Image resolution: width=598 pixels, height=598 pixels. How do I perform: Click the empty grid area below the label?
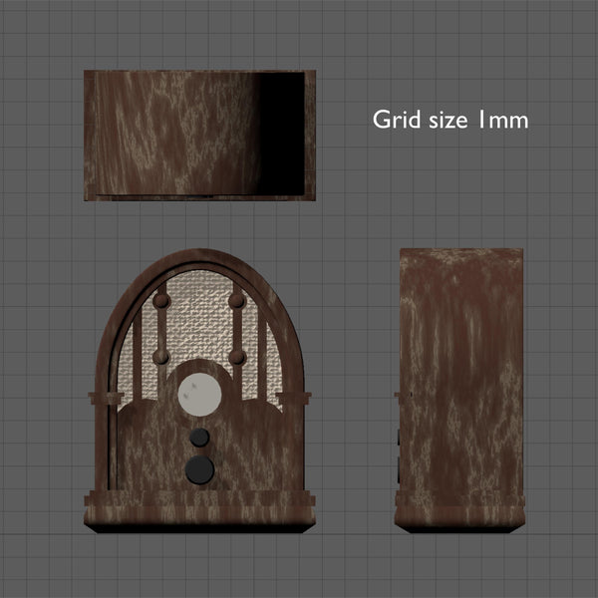pyautogui.click(x=448, y=189)
